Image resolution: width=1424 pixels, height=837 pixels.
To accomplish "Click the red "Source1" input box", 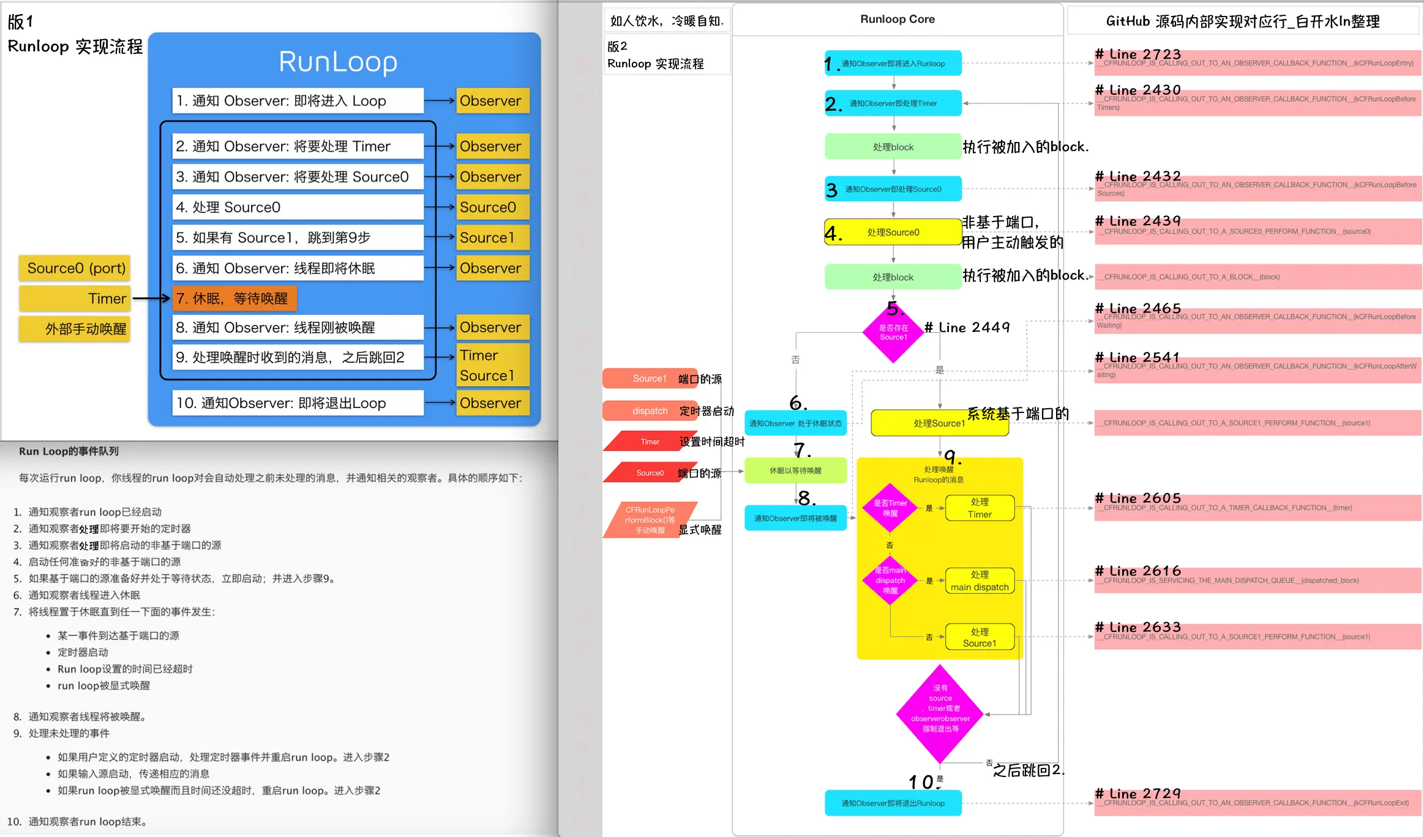I will (x=650, y=379).
